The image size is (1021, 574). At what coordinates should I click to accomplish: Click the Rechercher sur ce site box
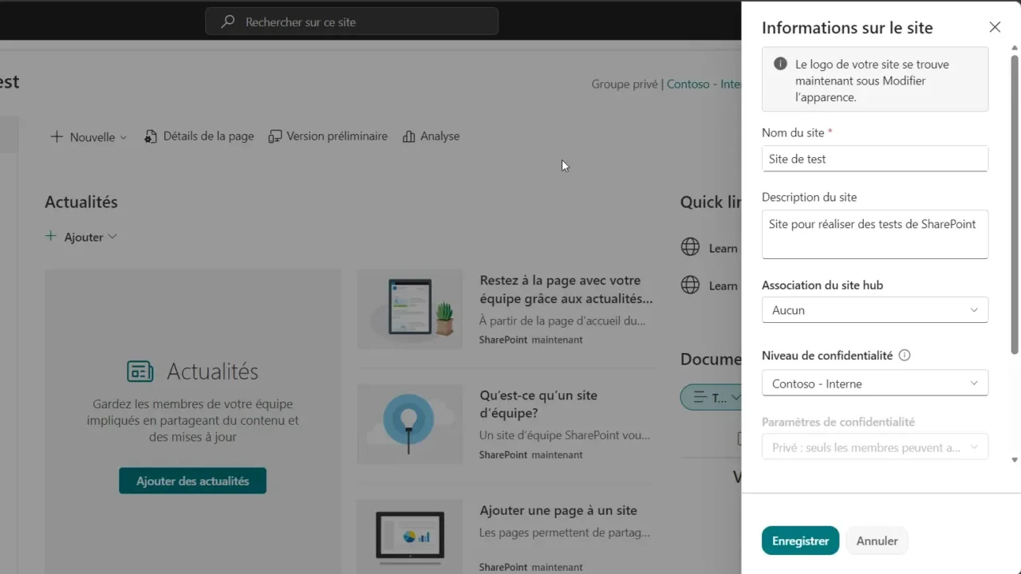pos(352,22)
